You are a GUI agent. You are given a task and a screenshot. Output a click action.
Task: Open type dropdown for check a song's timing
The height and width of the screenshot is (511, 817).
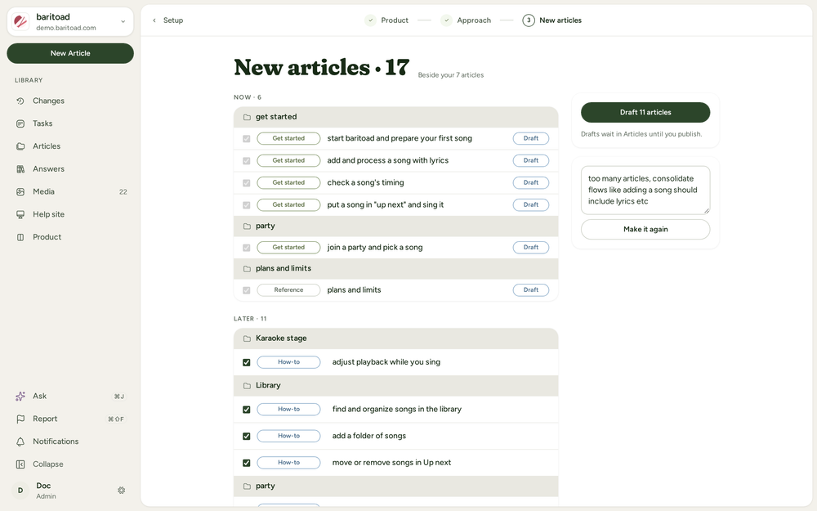tap(288, 182)
